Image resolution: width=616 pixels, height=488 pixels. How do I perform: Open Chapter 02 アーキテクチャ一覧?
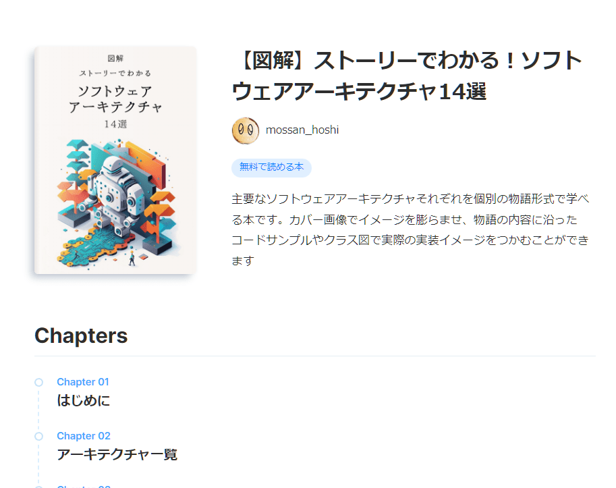[x=117, y=455]
